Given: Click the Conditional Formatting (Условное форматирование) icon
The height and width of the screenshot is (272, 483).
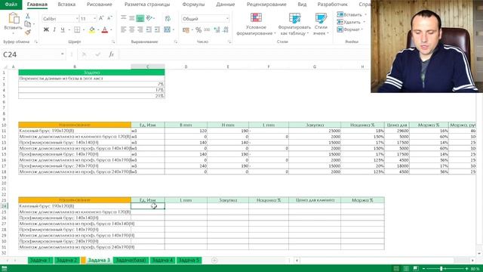Looking at the screenshot, I should [x=256, y=17].
